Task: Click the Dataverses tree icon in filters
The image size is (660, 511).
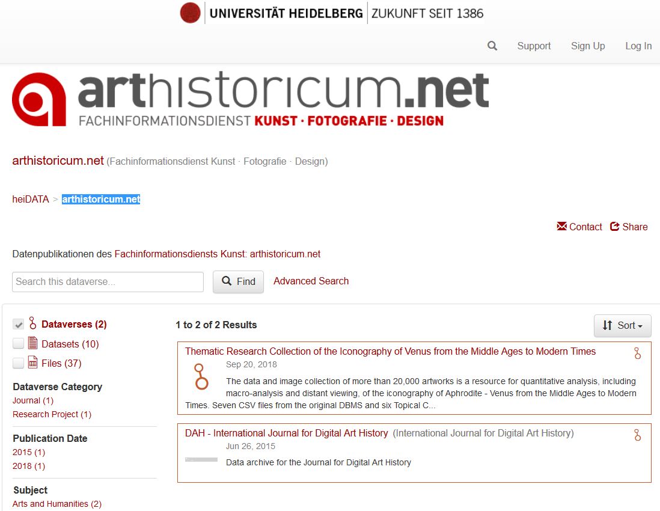Action: (x=32, y=323)
